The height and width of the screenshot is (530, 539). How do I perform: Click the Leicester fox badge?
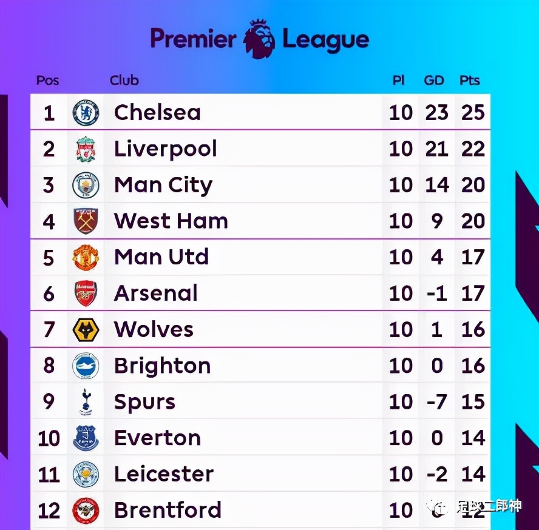pyautogui.click(x=86, y=474)
